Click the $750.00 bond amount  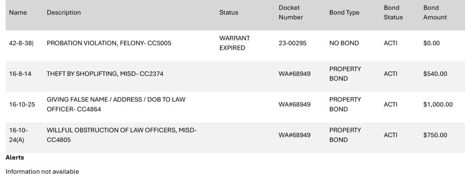coord(435,135)
